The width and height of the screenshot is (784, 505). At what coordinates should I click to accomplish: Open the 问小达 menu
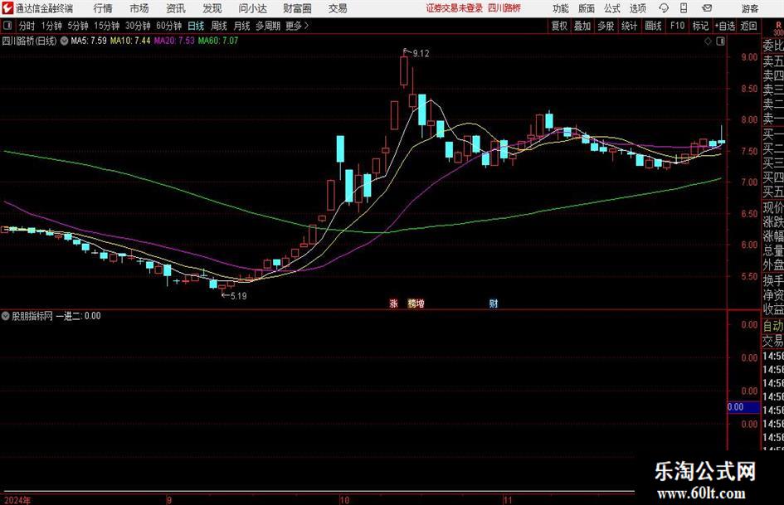click(x=252, y=8)
